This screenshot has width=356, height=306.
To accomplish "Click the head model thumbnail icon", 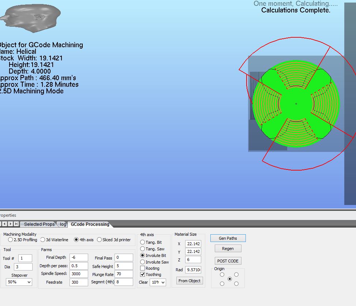I will coord(30,15).
